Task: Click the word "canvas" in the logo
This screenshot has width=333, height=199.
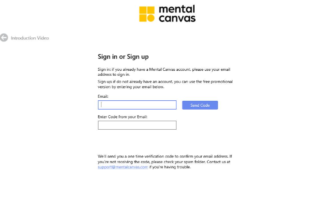Action: point(177,18)
